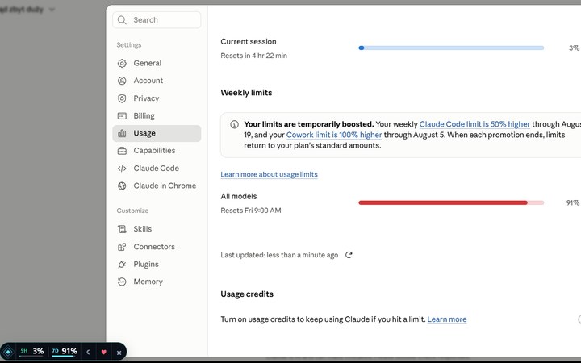Open Skills under Customize
The image size is (581, 363).
(157, 229)
